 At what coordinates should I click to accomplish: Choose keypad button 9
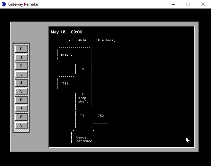(21, 125)
